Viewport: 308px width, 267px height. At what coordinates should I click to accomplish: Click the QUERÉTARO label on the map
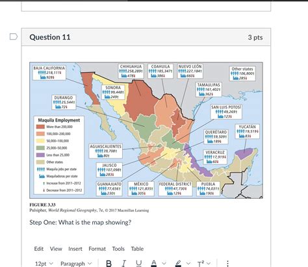216,132
